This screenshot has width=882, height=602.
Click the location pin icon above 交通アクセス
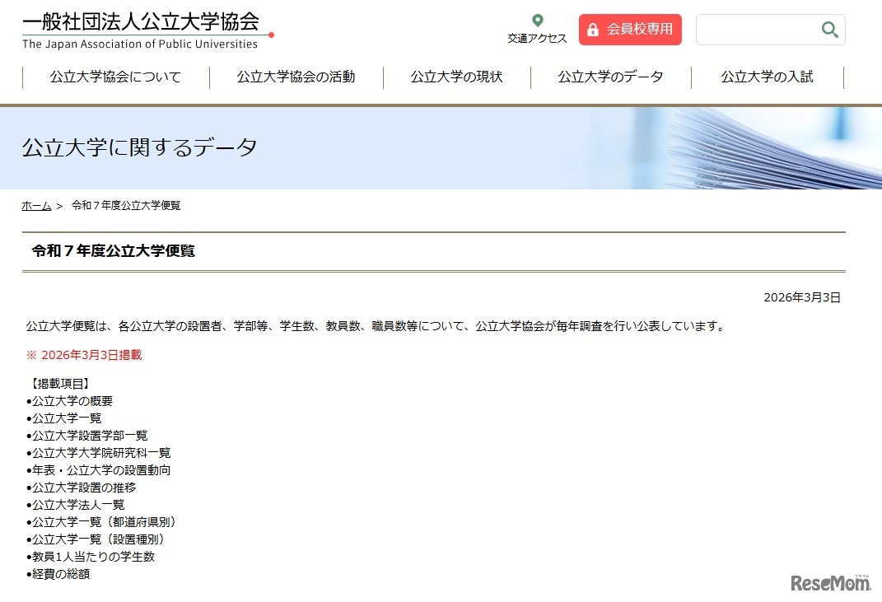click(x=537, y=18)
